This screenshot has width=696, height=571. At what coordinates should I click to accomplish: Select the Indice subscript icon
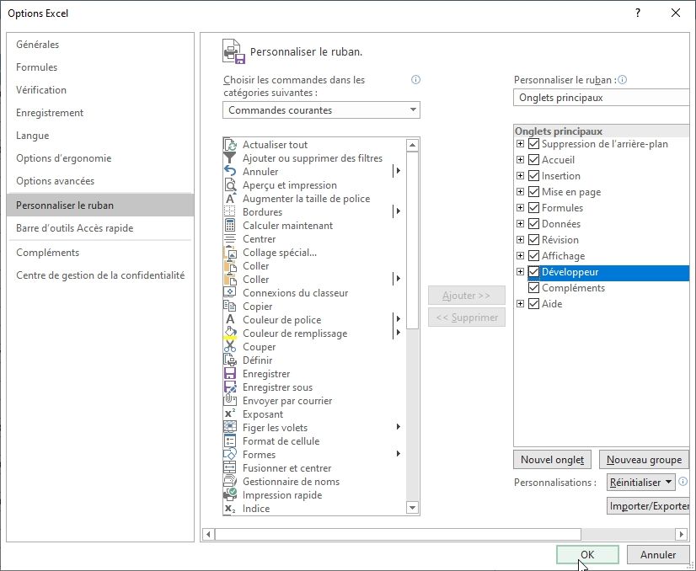tap(230, 509)
